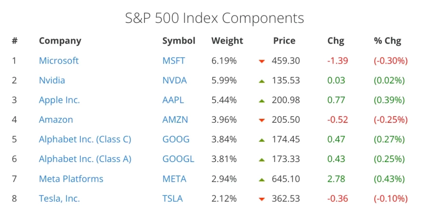Open the GOOGL symbol link
The image size is (430, 210).
pyautogui.click(x=178, y=159)
